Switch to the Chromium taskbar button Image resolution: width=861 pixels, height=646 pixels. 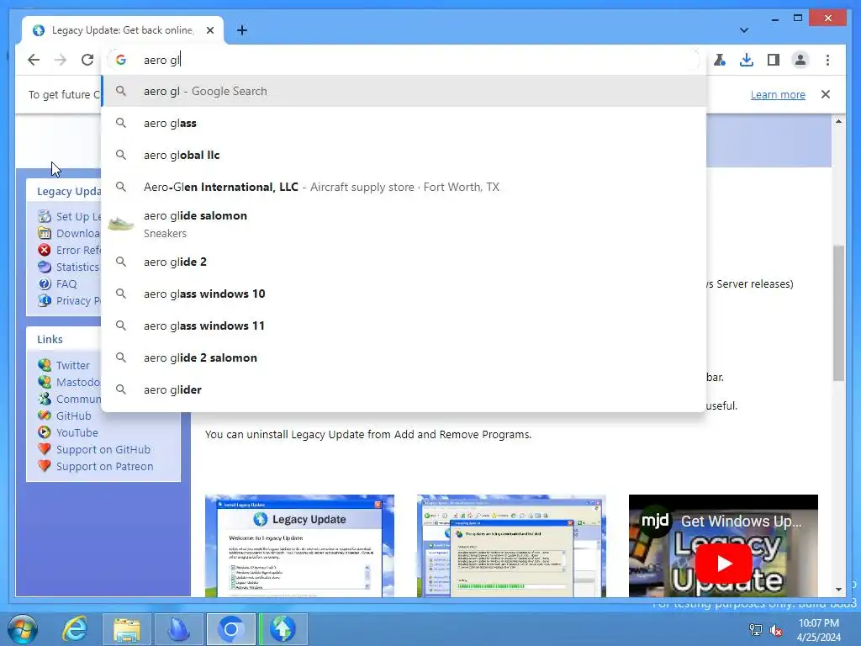point(230,629)
